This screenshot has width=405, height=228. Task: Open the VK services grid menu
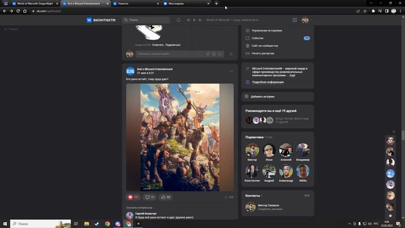coord(294,20)
